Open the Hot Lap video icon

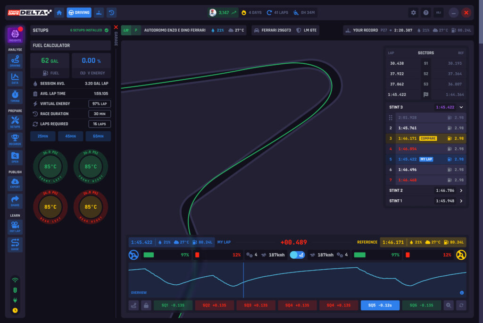pyautogui.click(x=15, y=227)
